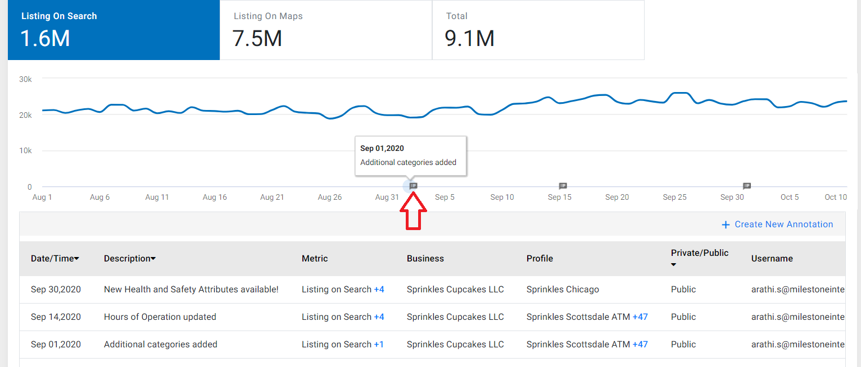Screen dimensions: 861x367
Task: Click the Sep 1 annotation icon on chart
Action: [x=413, y=185]
